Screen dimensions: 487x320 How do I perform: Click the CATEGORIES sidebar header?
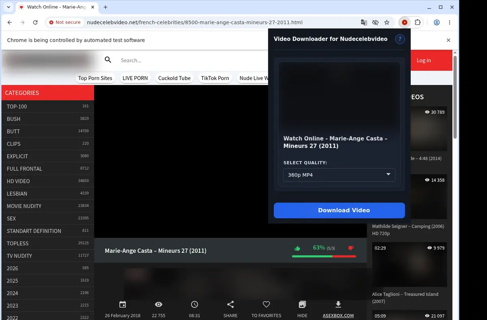(x=47, y=93)
